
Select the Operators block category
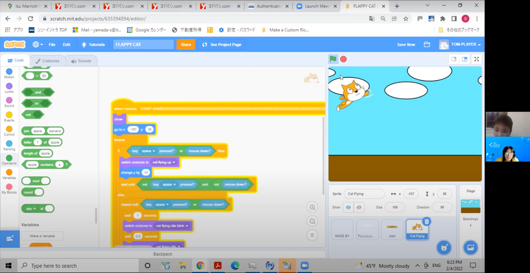9,160
